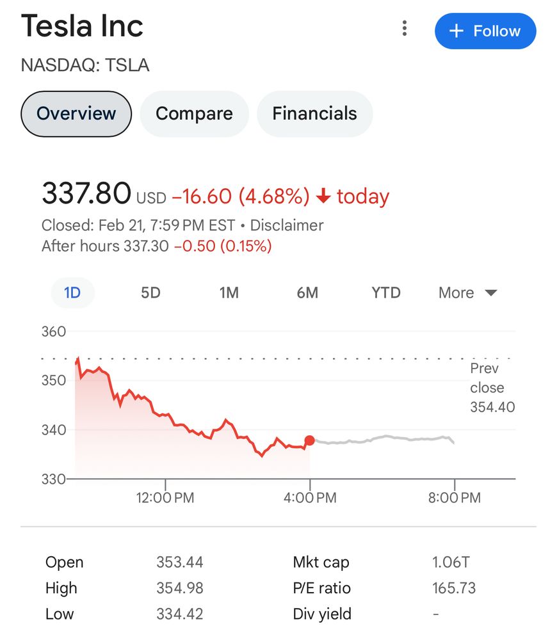Open the Compare tab
Viewport: 557px width, 640px height.
coord(194,114)
